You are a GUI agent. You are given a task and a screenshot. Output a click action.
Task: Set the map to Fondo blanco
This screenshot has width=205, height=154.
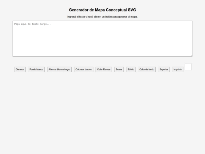tap(36, 70)
